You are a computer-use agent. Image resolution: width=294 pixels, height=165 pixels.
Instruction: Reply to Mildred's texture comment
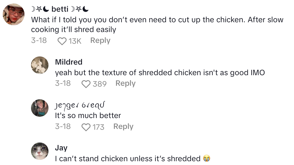click(x=125, y=83)
